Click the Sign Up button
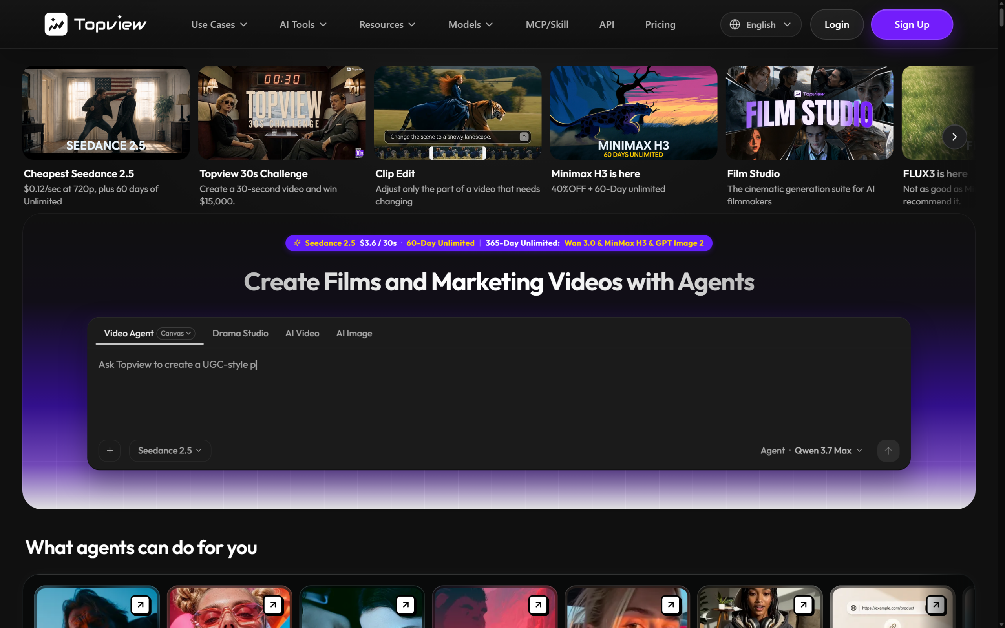This screenshot has width=1005, height=628. pyautogui.click(x=912, y=24)
